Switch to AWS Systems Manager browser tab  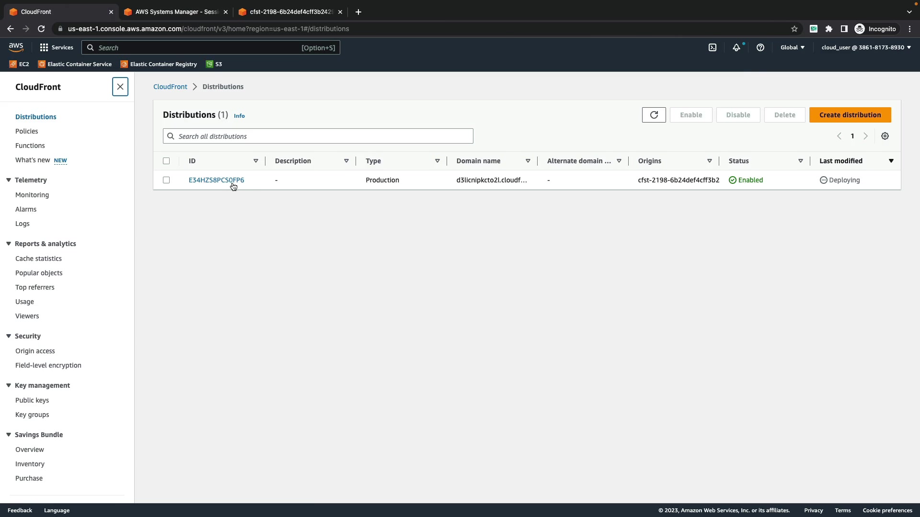click(x=175, y=12)
